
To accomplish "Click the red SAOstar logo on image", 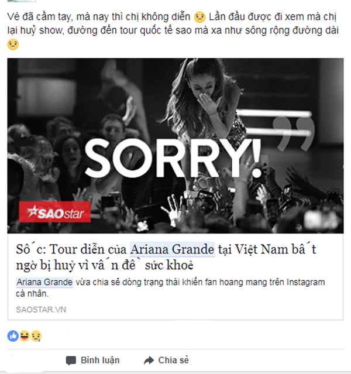I will coord(55,212).
